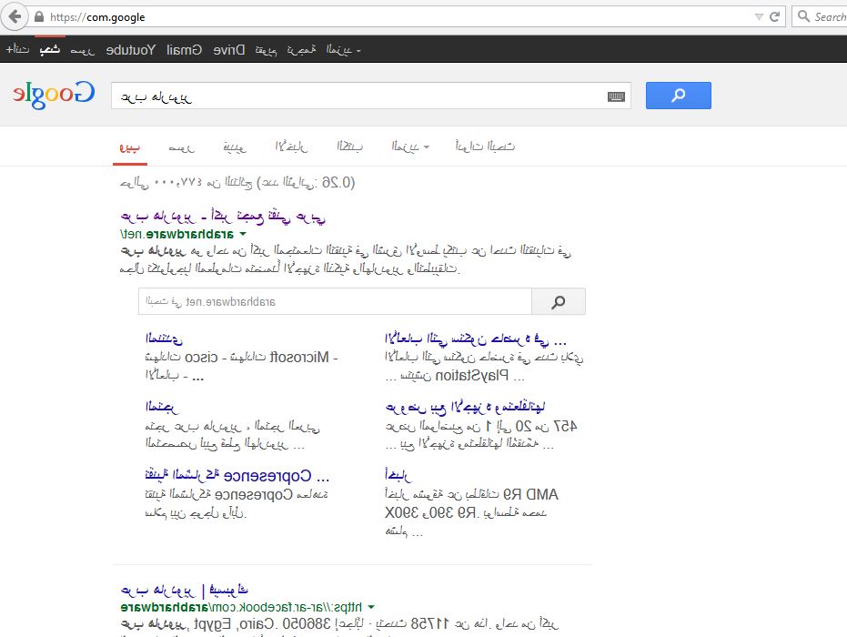Open the tab dropdown with the small arrow
The height and width of the screenshot is (637, 847).
coord(410,147)
